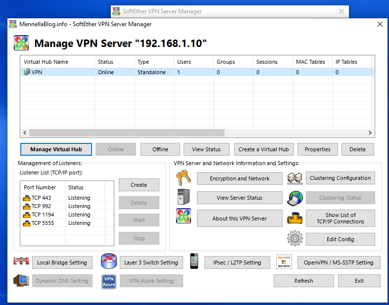Viewport: 389px width, 305px height.
Task: Click the hub icon in the VPN row
Action: [27, 72]
